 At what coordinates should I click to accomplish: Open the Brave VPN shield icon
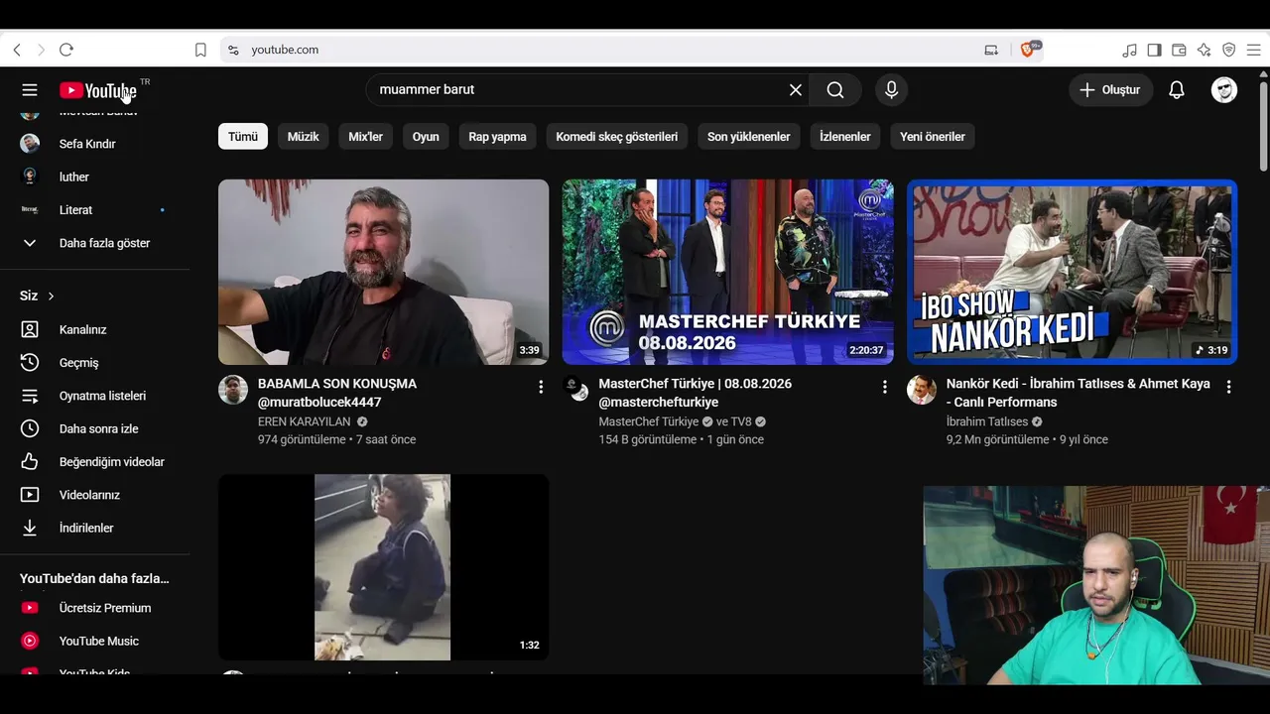(x=1228, y=50)
